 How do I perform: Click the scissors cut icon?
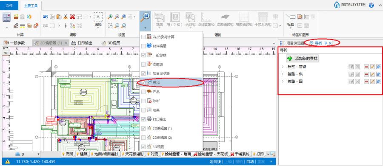coord(66,17)
